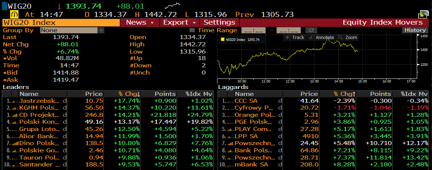432x170 pixels.
Task: Click the 48.82M volume value
Action: tap(67, 58)
